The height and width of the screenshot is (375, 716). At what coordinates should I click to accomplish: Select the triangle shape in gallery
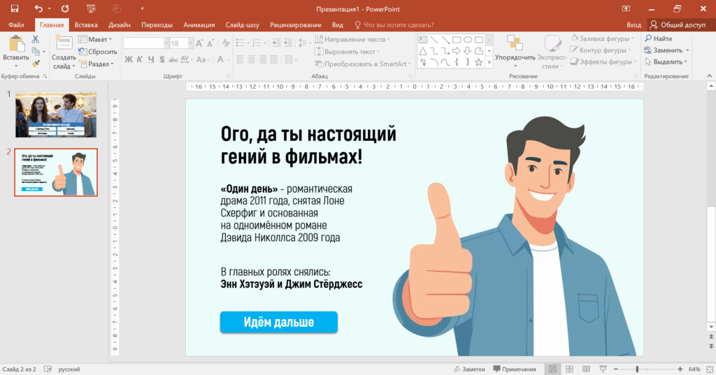(x=423, y=51)
